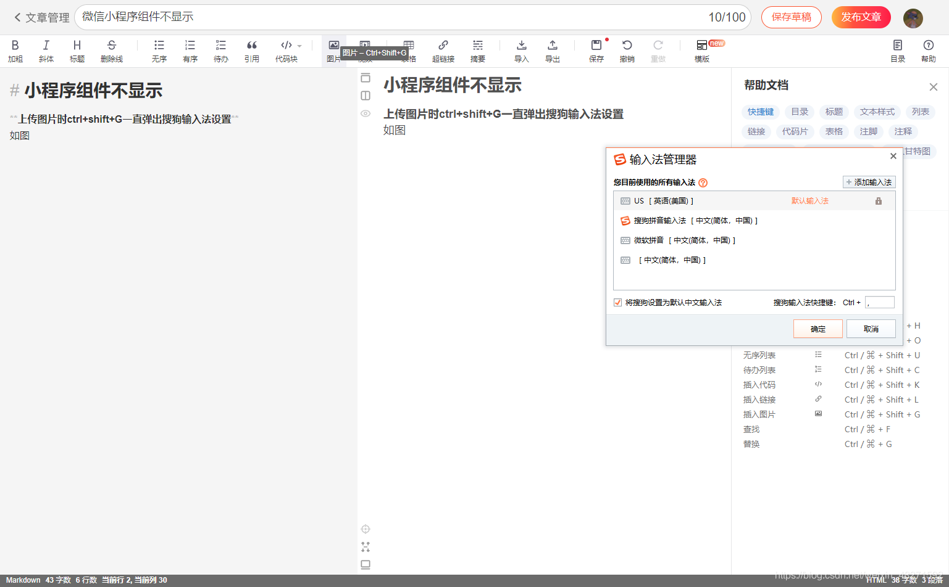Insert blockquote (引用)
The height and width of the screenshot is (587, 949).
(252, 51)
